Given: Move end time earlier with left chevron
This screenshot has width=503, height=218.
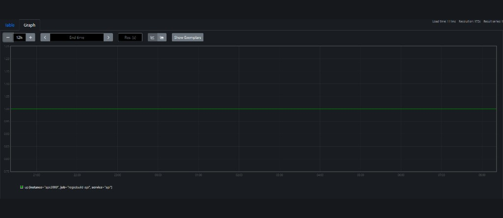Looking at the screenshot, I should pyautogui.click(x=45, y=37).
